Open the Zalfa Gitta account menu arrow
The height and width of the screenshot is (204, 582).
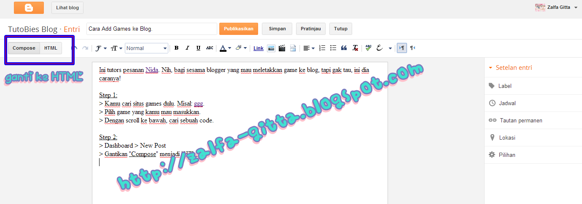point(576,8)
